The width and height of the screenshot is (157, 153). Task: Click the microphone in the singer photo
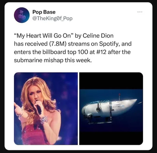pos(38,108)
